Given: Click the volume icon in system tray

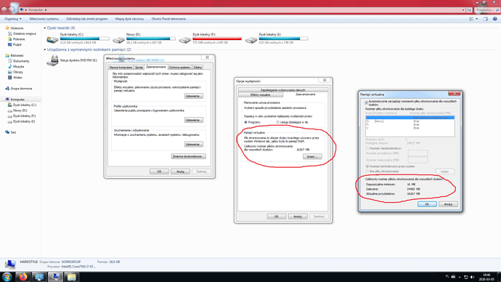Looking at the screenshot, I should coord(472,277).
